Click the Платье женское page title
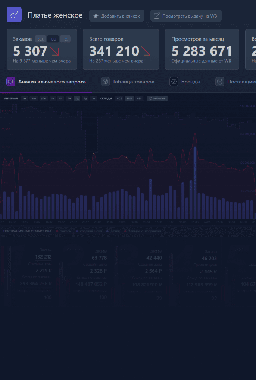The width and height of the screenshot is (256, 380). (x=55, y=15)
